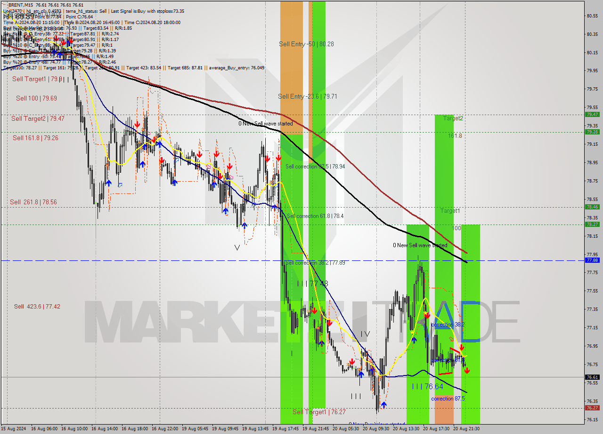603x434 pixels.
Task: Click '15 Aug 2024' on time axis
Action: tap(13, 429)
